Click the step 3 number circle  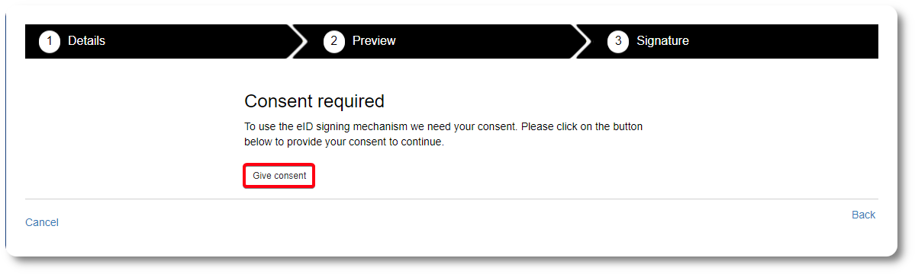618,41
